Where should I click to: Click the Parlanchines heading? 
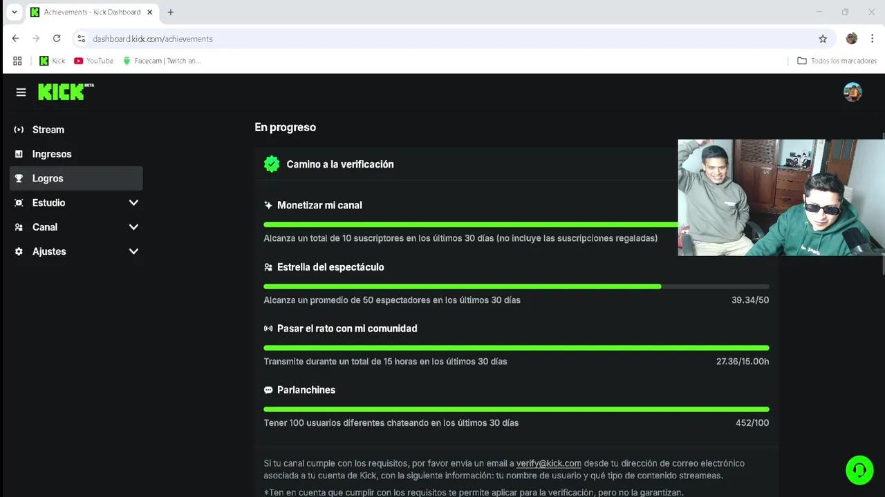[x=306, y=390]
